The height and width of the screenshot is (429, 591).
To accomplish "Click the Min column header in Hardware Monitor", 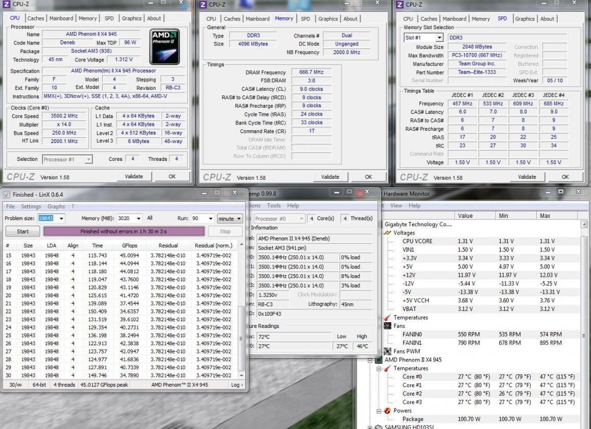I will point(515,216).
